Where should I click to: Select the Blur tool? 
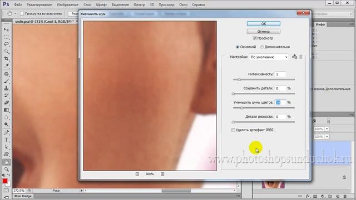pos(6,117)
